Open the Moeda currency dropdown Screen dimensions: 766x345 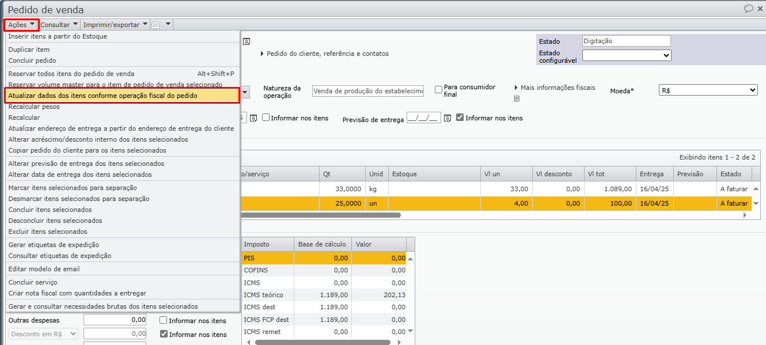(x=708, y=90)
